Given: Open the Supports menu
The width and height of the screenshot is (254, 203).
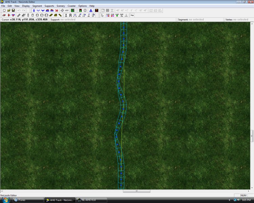Looking at the screenshot, I should coord(49,6).
